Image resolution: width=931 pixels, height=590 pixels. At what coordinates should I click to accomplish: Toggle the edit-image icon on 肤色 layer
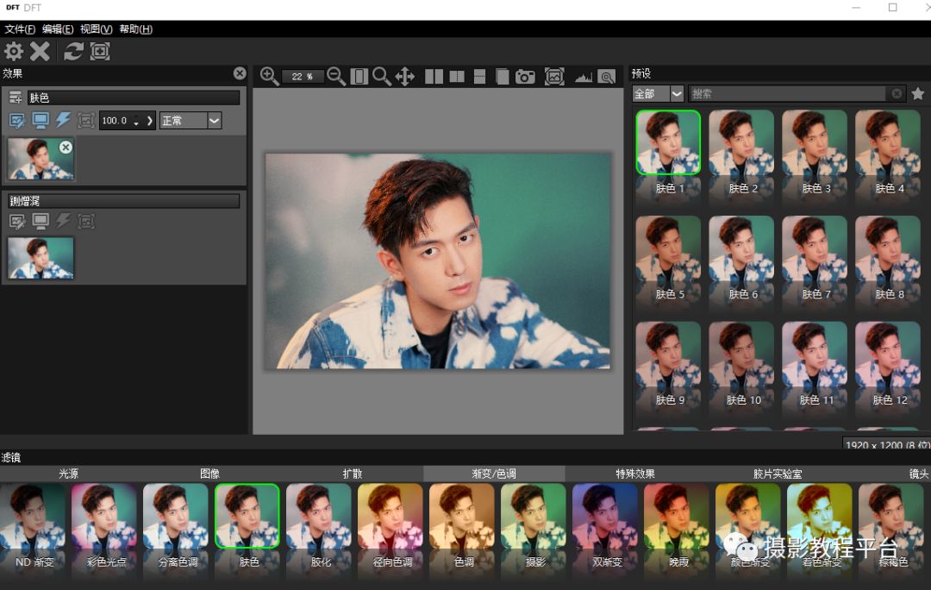tap(17, 121)
